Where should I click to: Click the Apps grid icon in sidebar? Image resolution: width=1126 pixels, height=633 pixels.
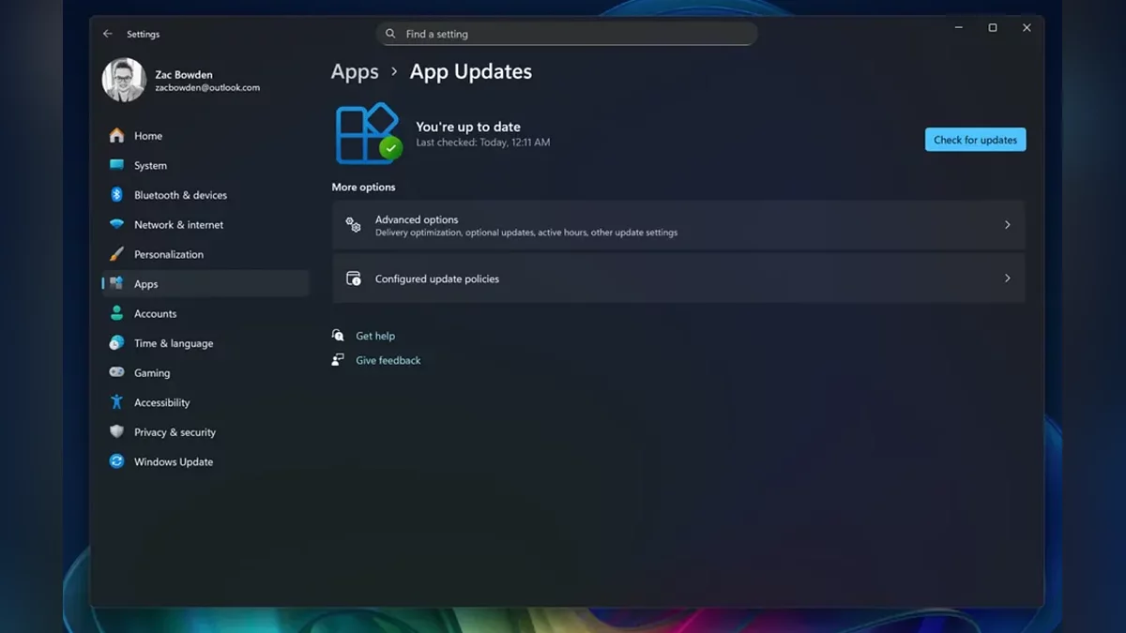tap(116, 283)
